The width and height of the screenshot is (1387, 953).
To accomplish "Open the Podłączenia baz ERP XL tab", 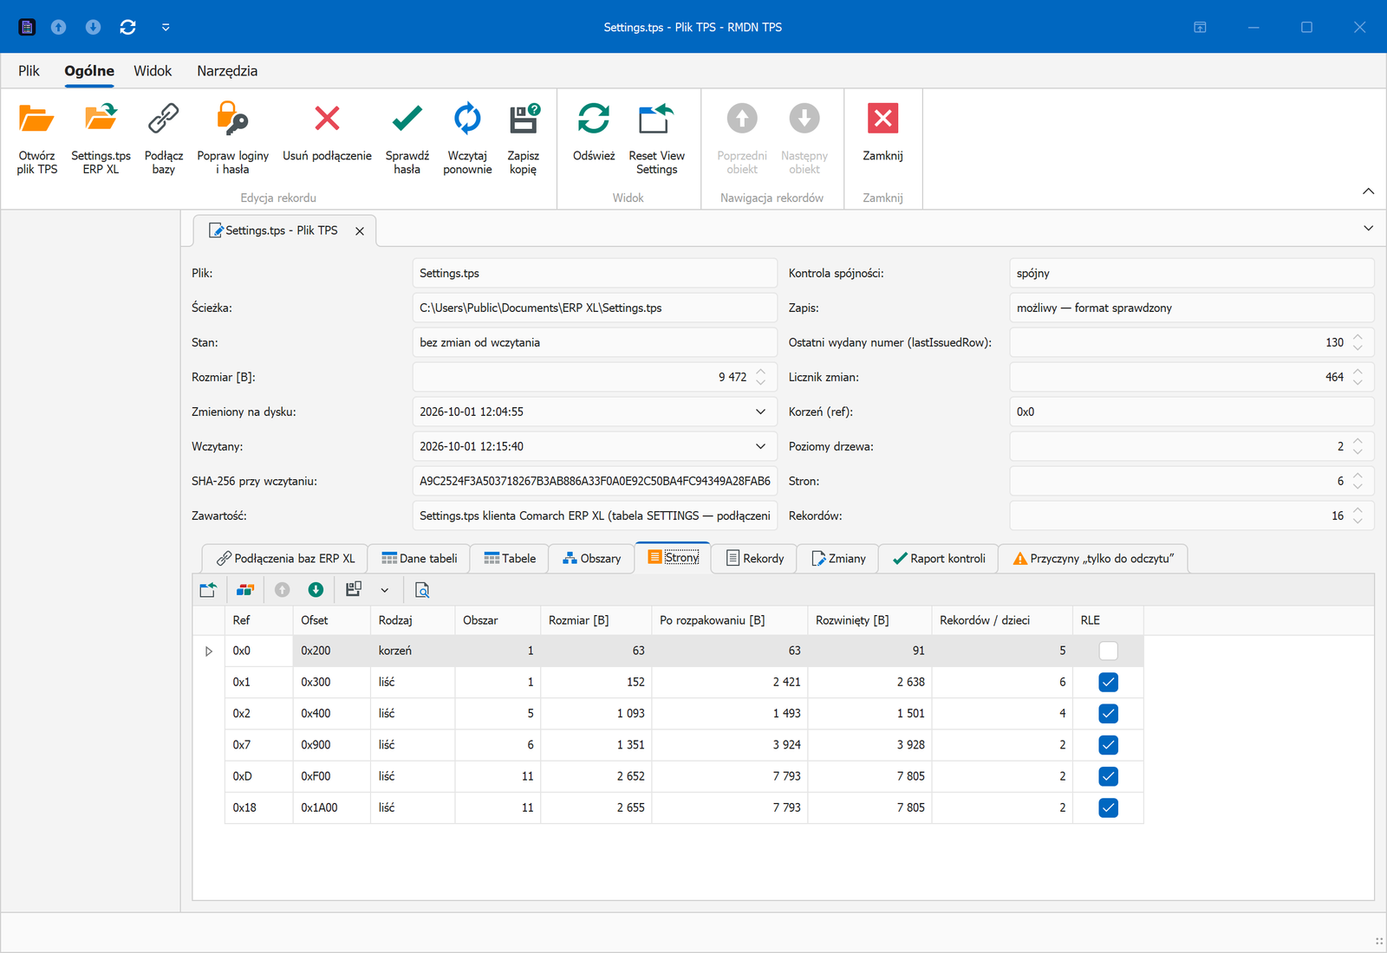I will click(x=285, y=559).
